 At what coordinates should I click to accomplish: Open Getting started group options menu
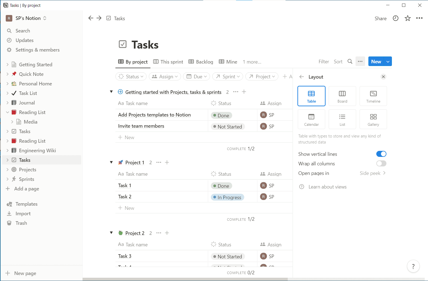click(x=235, y=92)
